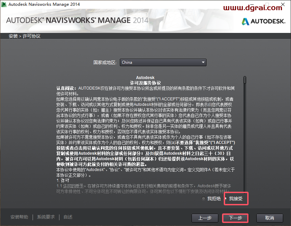The width and height of the screenshot is (291, 226).
Task: Open the 自述 readme link
Action: click(x=68, y=217)
